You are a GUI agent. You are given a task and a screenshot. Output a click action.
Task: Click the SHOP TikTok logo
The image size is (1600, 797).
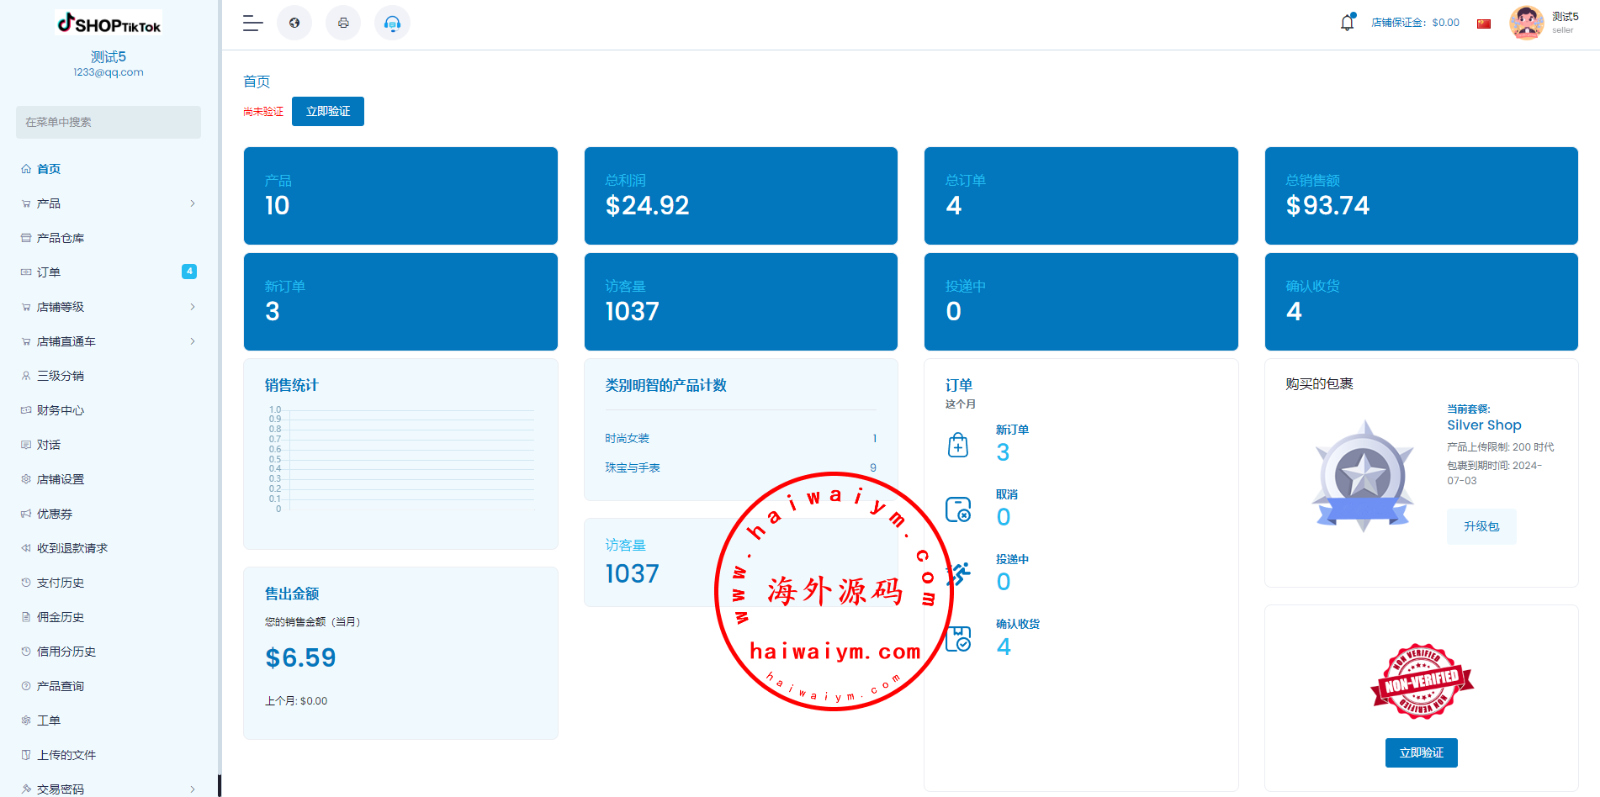[x=109, y=24]
